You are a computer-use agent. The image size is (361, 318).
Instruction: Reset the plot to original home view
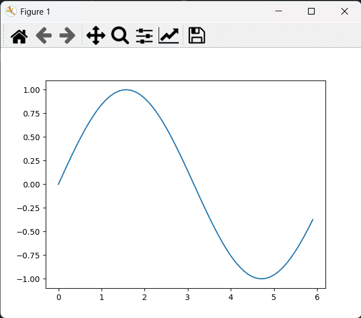point(19,36)
